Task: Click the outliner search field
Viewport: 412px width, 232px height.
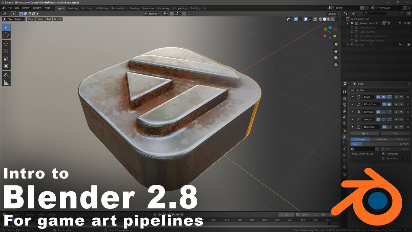Action: point(374,14)
